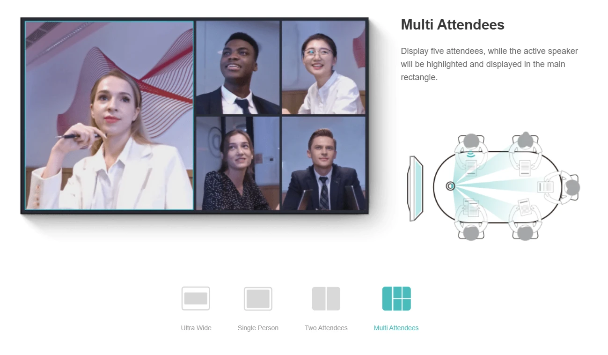
Task: Select the Single Person layout icon
Action: point(258,298)
